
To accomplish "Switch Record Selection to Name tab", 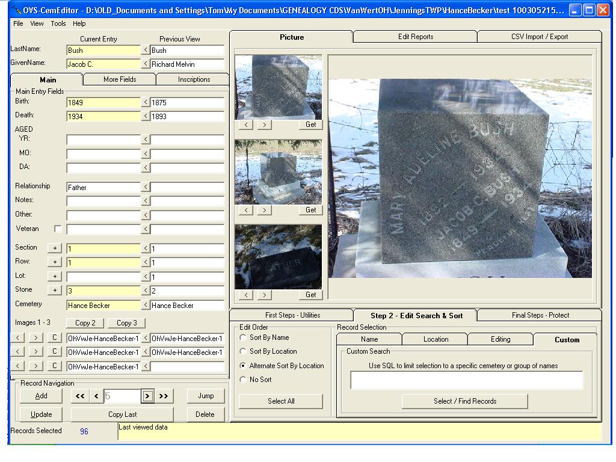I will (x=369, y=339).
